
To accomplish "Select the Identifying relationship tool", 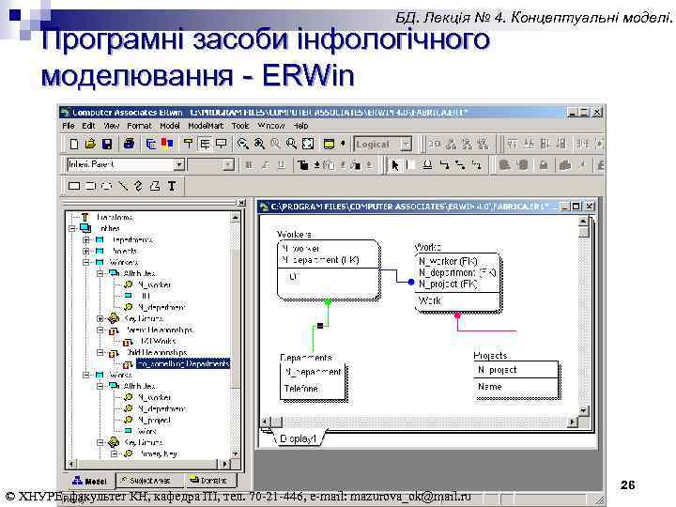I will 443,165.
